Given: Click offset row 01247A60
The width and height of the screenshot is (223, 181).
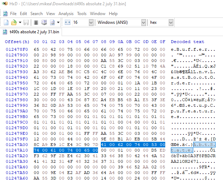Looking at the screenshot, I should click(17, 178).
